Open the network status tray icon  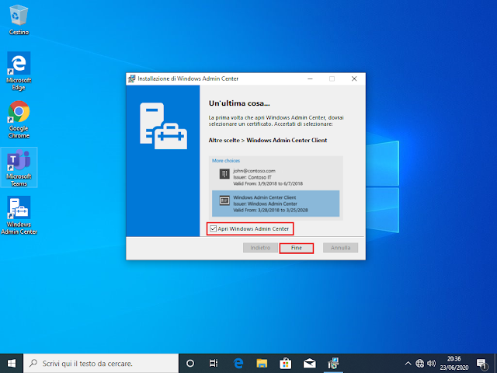coord(419,363)
